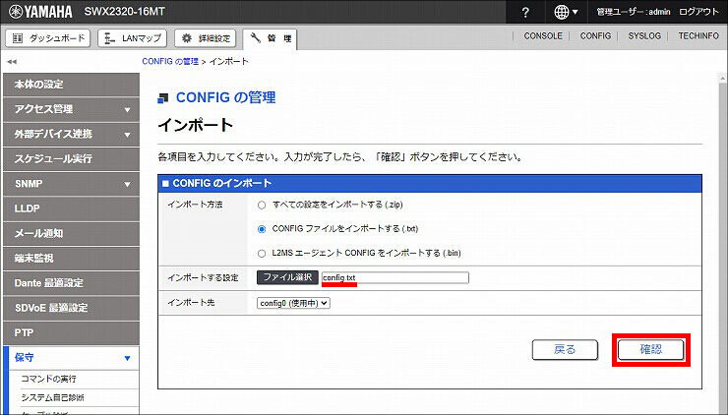Open the CONFIG link in header
Viewport: 728px width, 415px height.
pos(595,35)
